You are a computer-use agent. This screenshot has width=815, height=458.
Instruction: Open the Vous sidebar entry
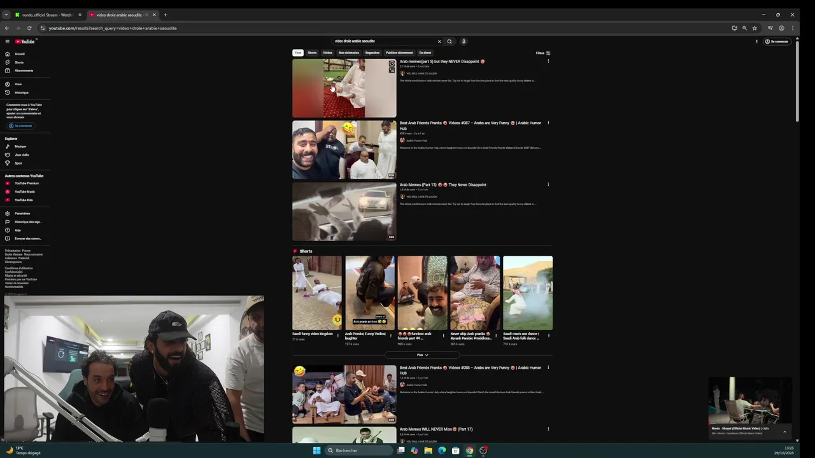point(18,84)
